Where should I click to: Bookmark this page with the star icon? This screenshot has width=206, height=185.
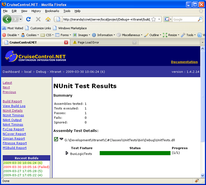pyautogui.click(x=154, y=19)
